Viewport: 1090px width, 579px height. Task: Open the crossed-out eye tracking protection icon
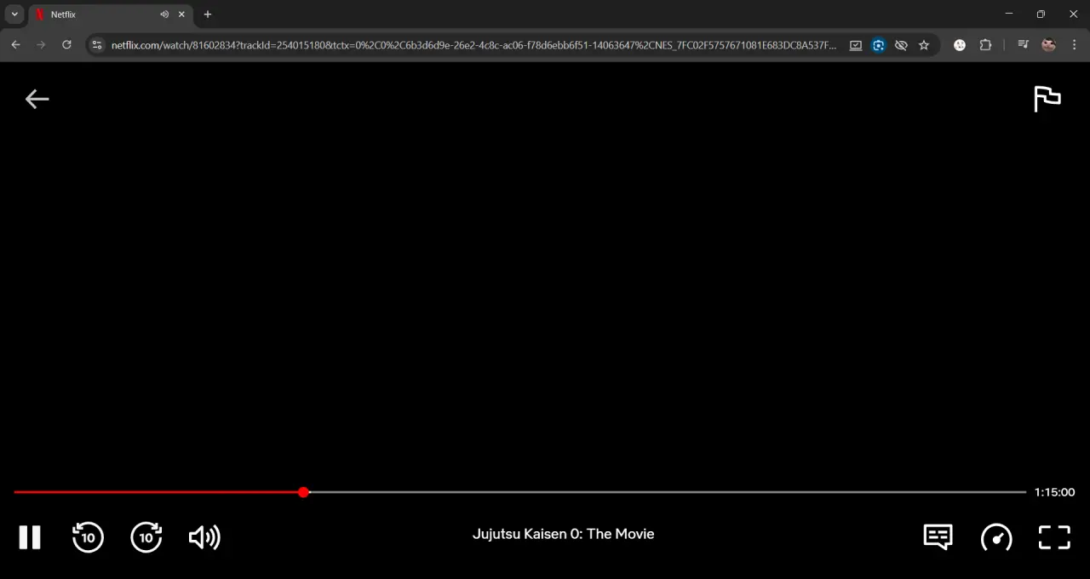[x=901, y=45]
